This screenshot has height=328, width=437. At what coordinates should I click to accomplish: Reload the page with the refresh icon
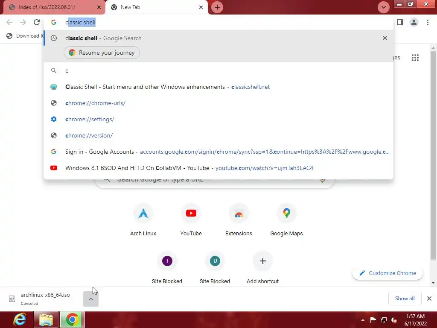click(x=37, y=22)
